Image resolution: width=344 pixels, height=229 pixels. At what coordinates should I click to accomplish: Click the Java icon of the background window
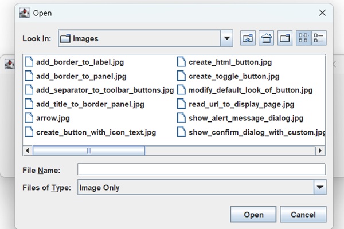click(x=9, y=65)
